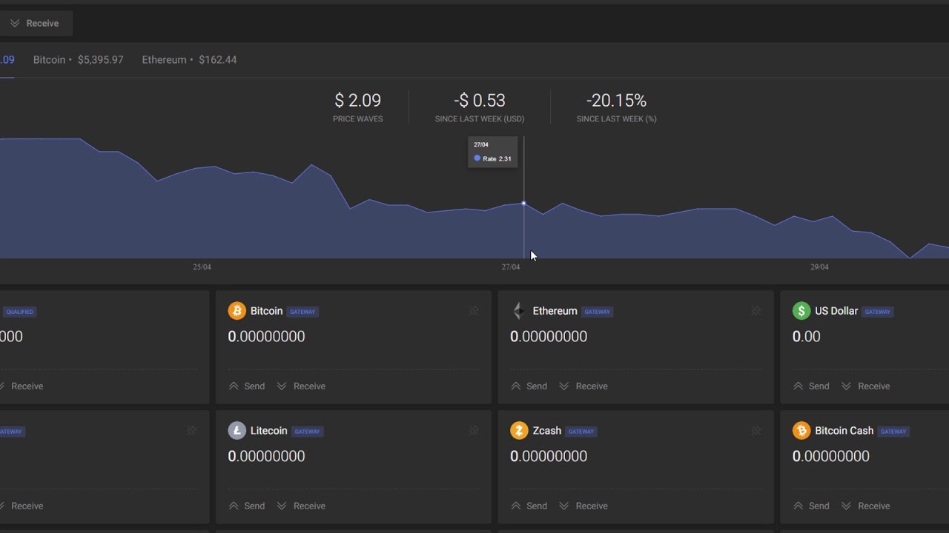Click the -$ 0.53 weekly change value
The image size is (949, 533).
[480, 101]
